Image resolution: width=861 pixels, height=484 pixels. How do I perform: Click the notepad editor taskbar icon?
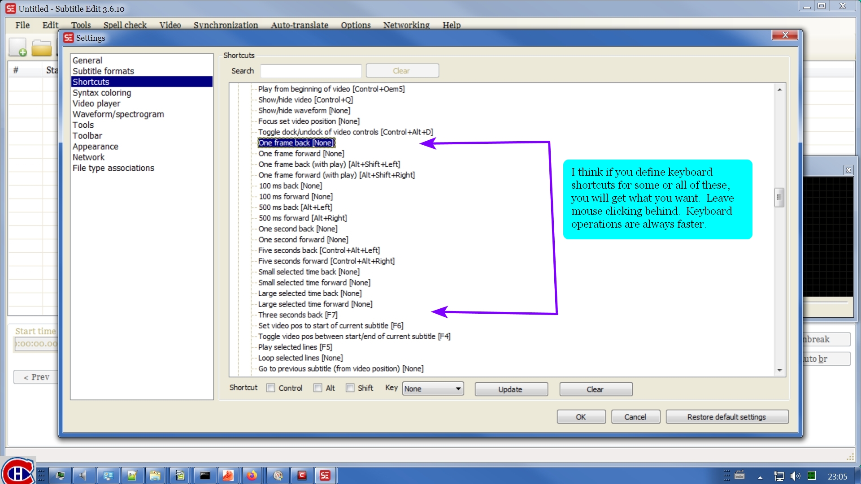[x=132, y=475]
